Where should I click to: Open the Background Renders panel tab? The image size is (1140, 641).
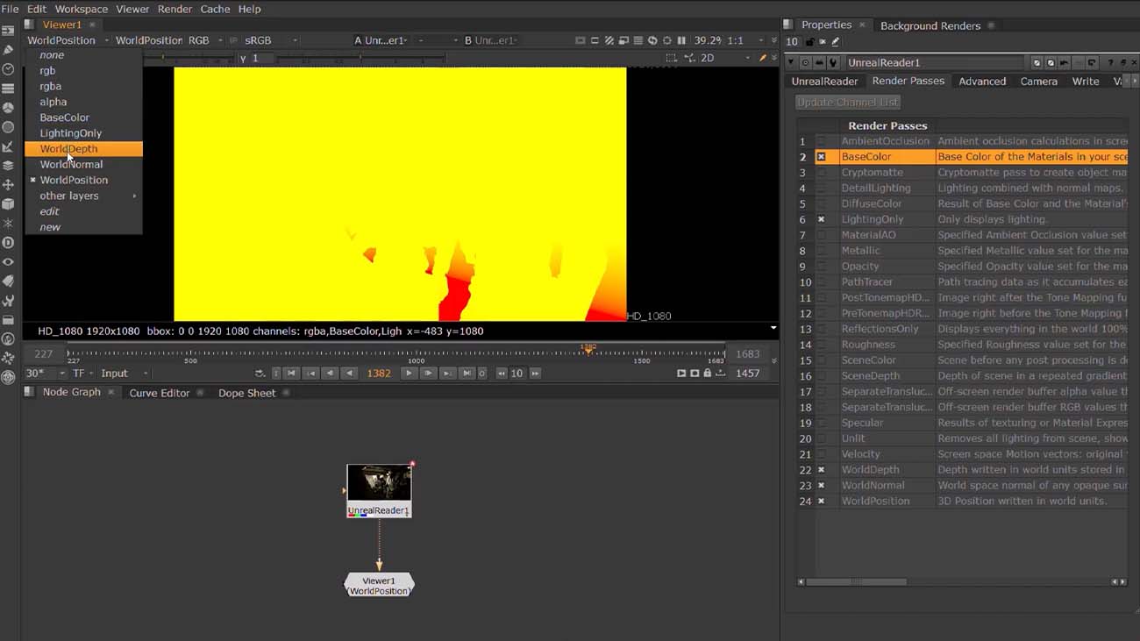coord(930,26)
